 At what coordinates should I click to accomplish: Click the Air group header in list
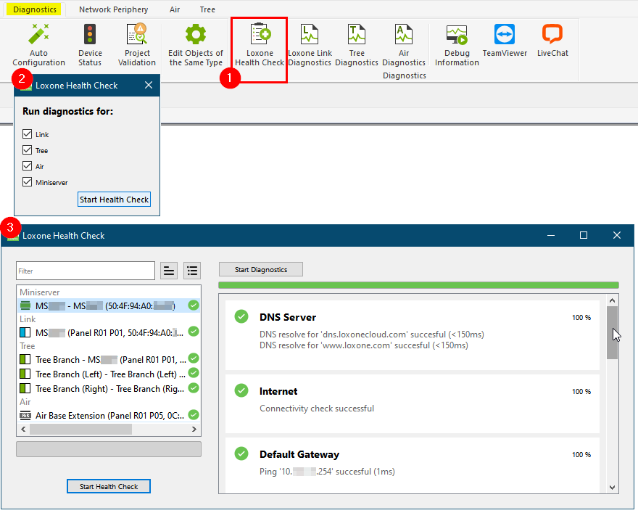pyautogui.click(x=25, y=402)
